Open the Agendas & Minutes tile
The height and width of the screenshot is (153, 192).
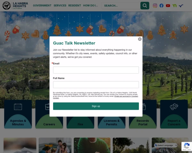pyautogui.click(x=18, y=114)
